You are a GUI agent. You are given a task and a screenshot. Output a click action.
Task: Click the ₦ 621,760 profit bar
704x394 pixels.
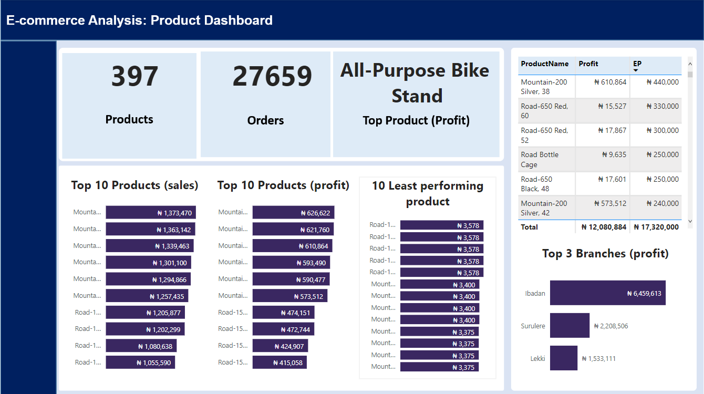pyautogui.click(x=293, y=229)
